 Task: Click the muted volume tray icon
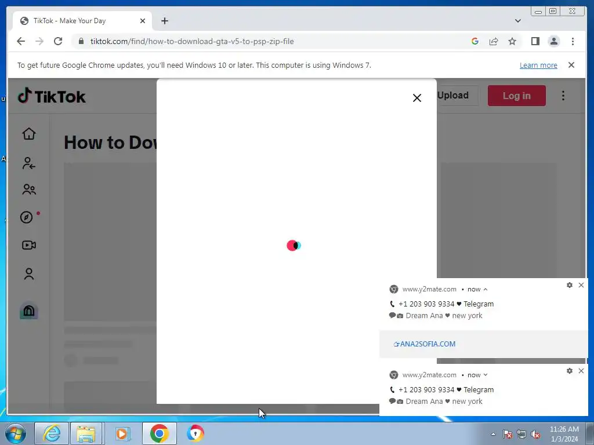point(535,434)
